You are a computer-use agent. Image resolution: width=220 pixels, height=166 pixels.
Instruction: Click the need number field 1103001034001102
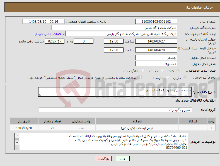(156, 22)
